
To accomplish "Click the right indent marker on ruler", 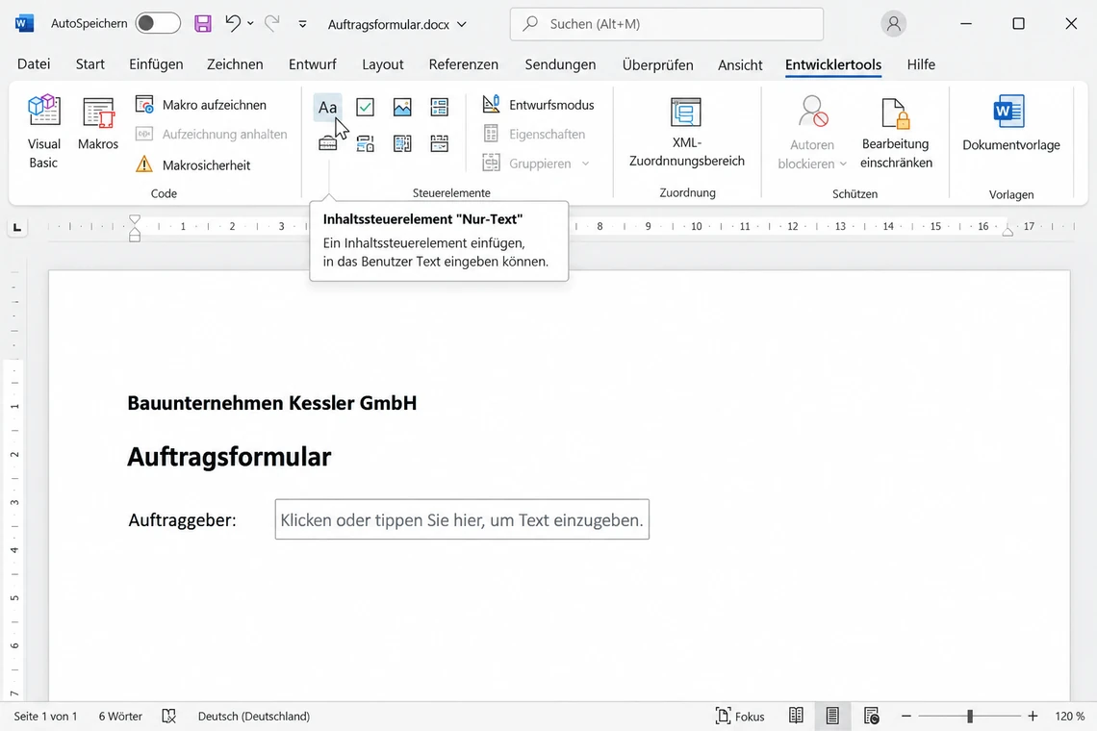I will click(x=1008, y=232).
